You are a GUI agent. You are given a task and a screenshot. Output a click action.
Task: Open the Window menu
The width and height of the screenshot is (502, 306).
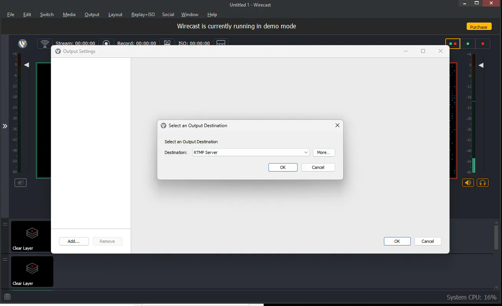coord(190,15)
